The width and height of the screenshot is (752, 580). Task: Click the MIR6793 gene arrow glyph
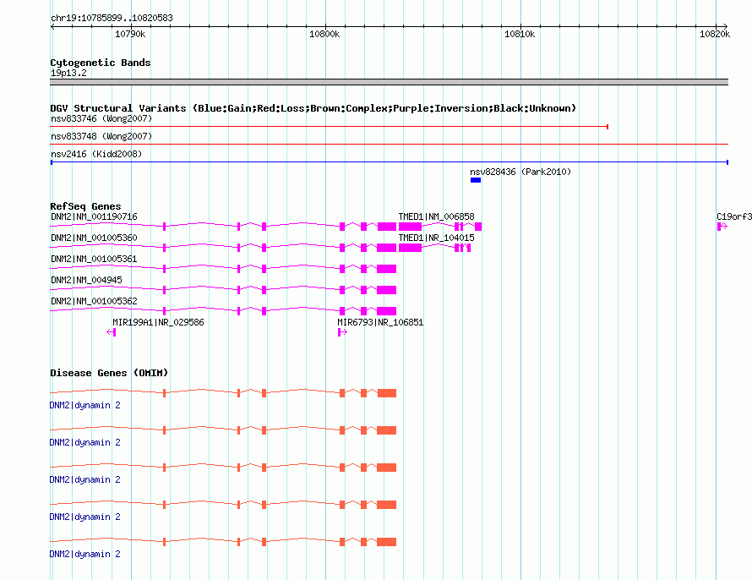click(342, 332)
